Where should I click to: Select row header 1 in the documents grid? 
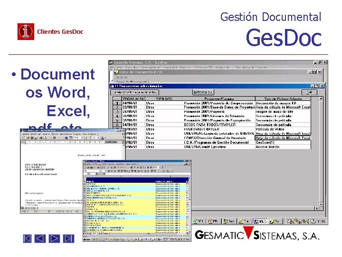pyautogui.click(x=117, y=103)
